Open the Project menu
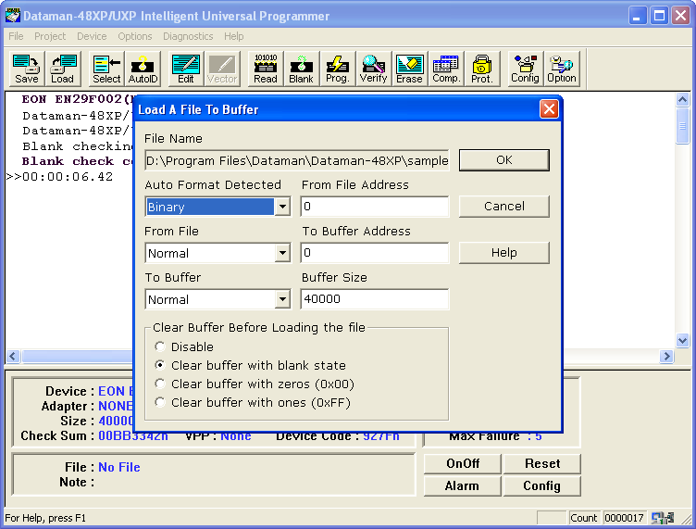696x529 pixels. (50, 36)
